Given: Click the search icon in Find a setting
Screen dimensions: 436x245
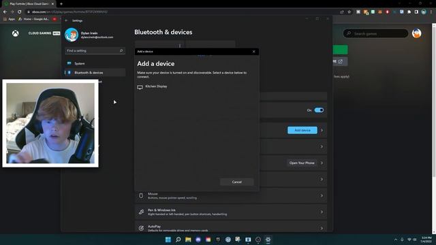Looking at the screenshot, I should coord(121,50).
